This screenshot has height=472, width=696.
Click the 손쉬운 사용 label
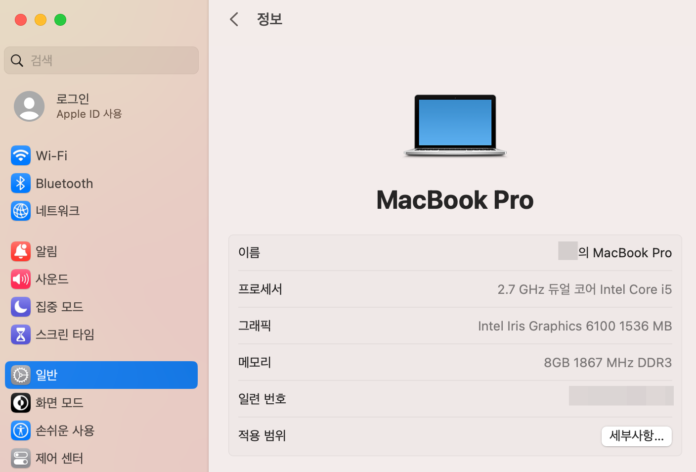coord(65,430)
